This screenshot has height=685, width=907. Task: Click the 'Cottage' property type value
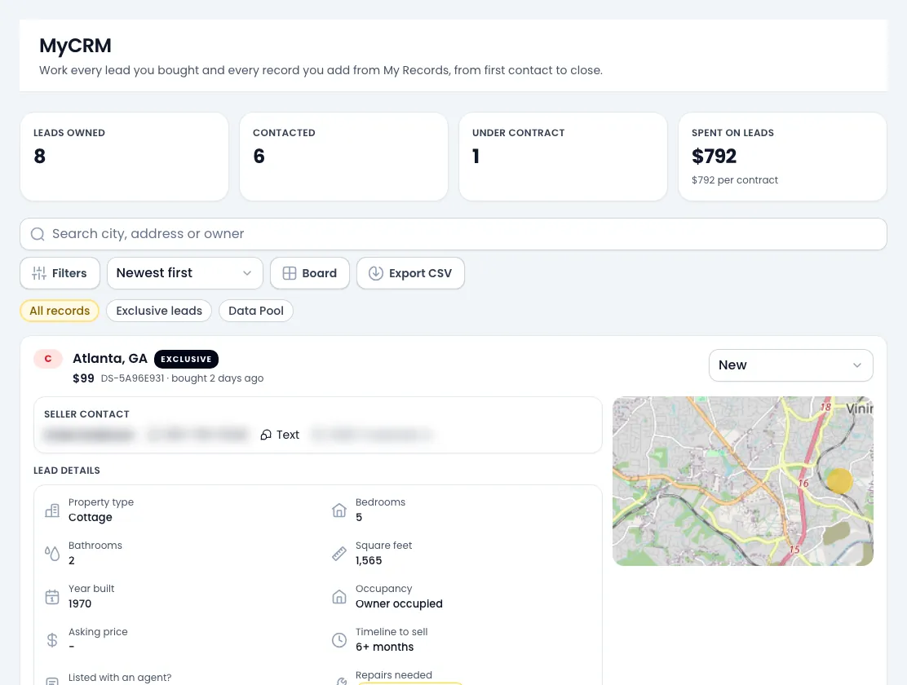coord(91,517)
